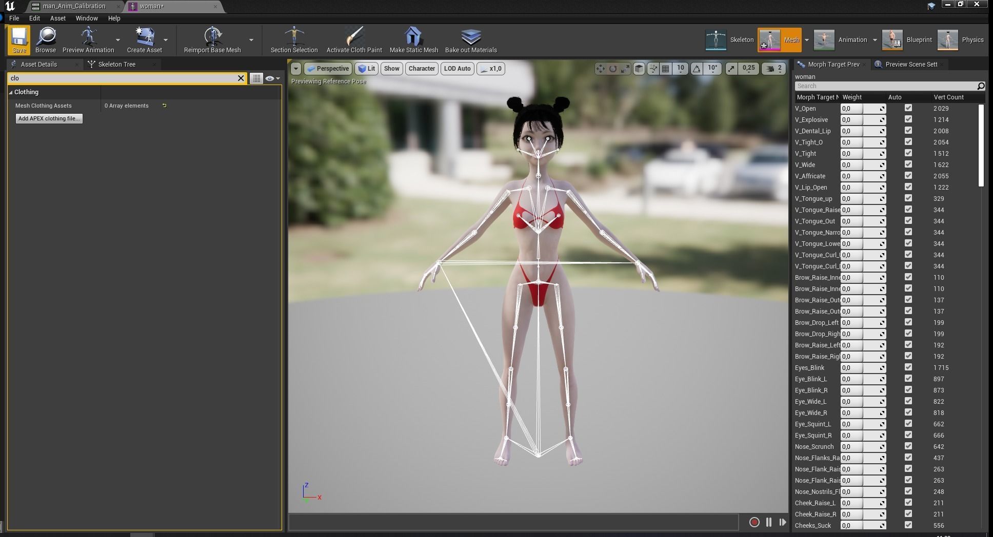
Task: Switch to Preview Scene Settings tab
Action: [x=911, y=65]
